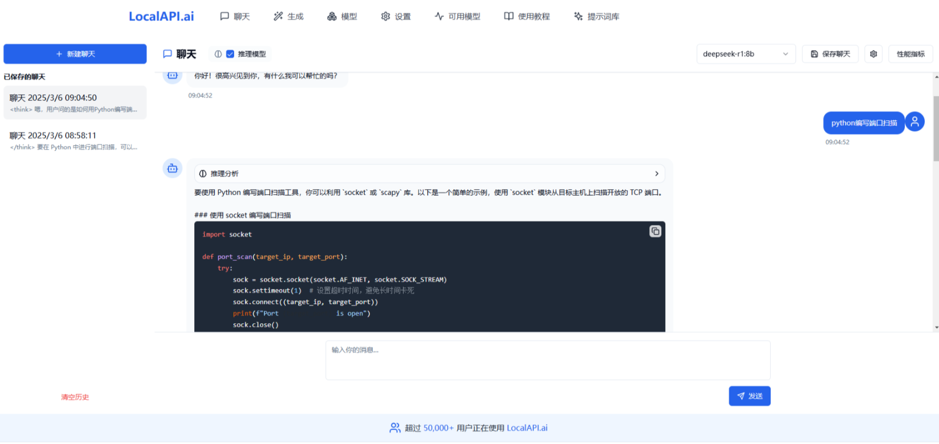
Task: Expand the 推理分析 reasoning panel
Action: [429, 174]
